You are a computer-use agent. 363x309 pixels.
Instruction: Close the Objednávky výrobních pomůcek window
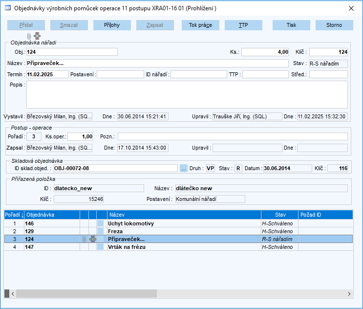click(350, 8)
